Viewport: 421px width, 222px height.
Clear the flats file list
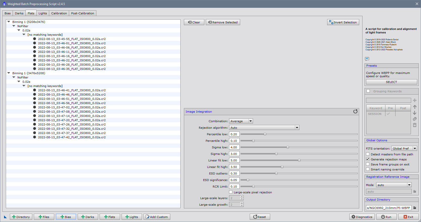[194, 22]
